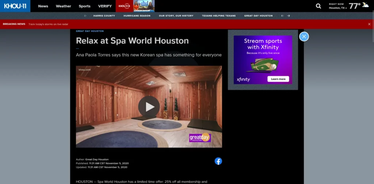Click the 77° temperature reading
Image resolution: width=374 pixels, height=184 pixels.
pos(354,6)
